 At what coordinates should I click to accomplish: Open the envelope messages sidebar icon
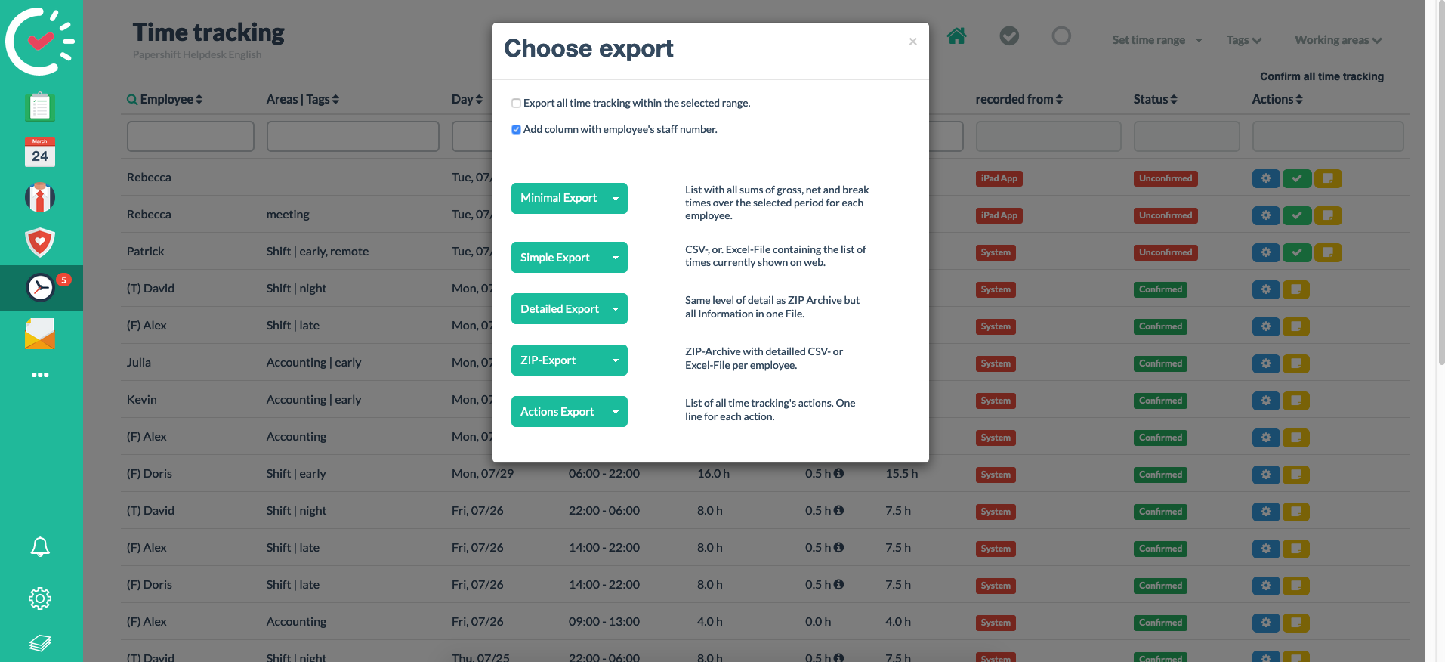click(40, 333)
